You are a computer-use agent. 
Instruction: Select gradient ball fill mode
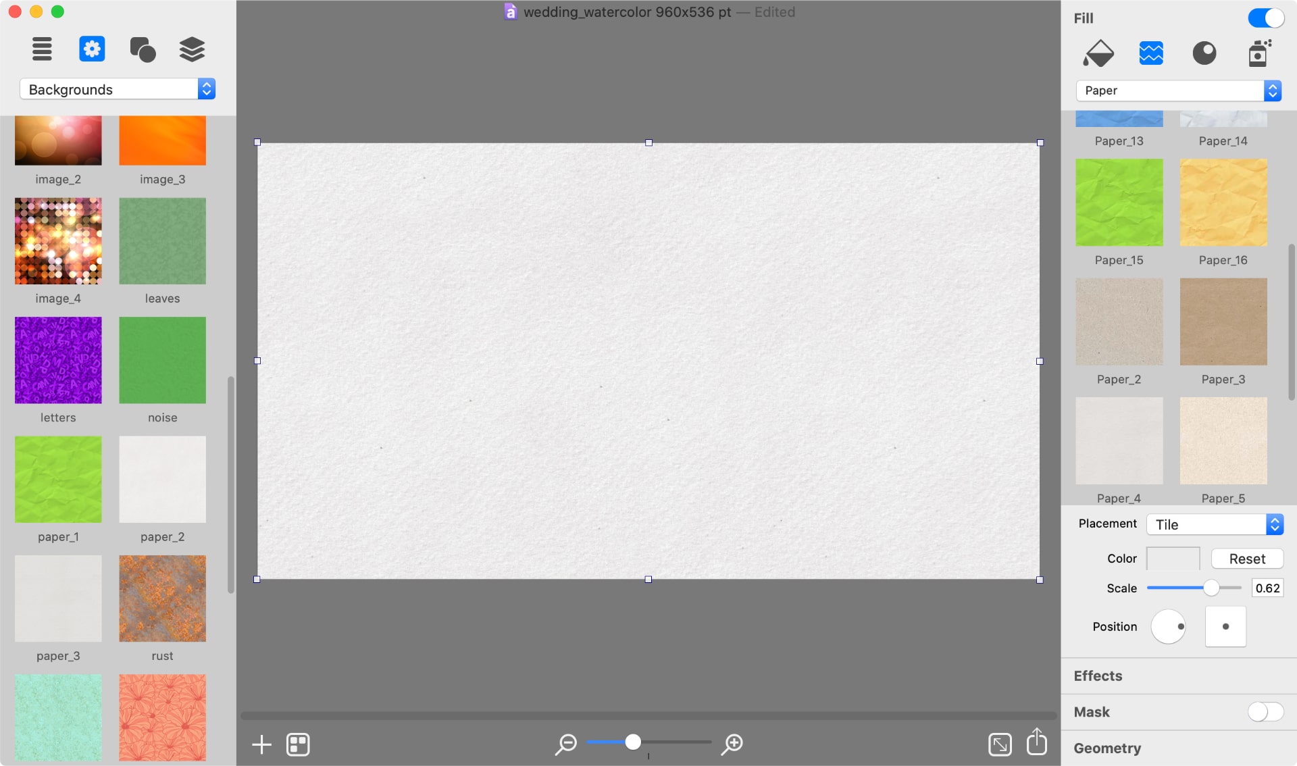click(1204, 53)
